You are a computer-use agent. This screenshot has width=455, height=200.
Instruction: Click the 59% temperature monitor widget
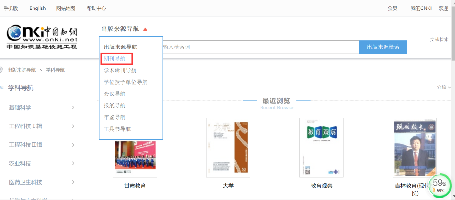(x=440, y=185)
